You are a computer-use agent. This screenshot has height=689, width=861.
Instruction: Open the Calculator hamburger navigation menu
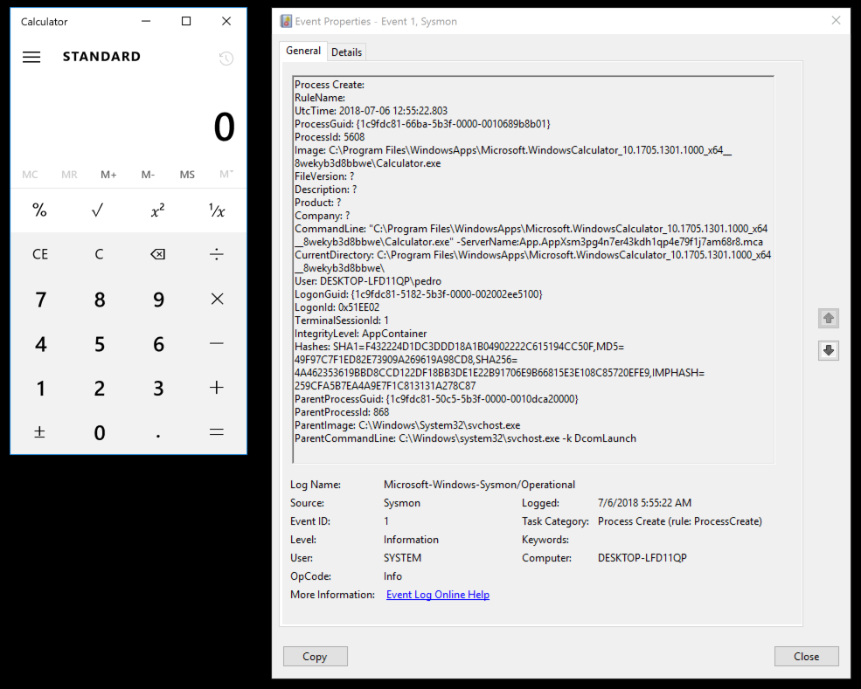point(31,57)
